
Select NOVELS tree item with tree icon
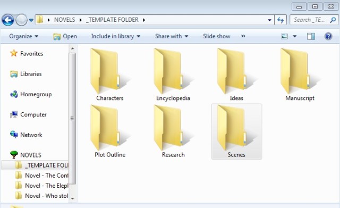pyautogui.click(x=25, y=155)
